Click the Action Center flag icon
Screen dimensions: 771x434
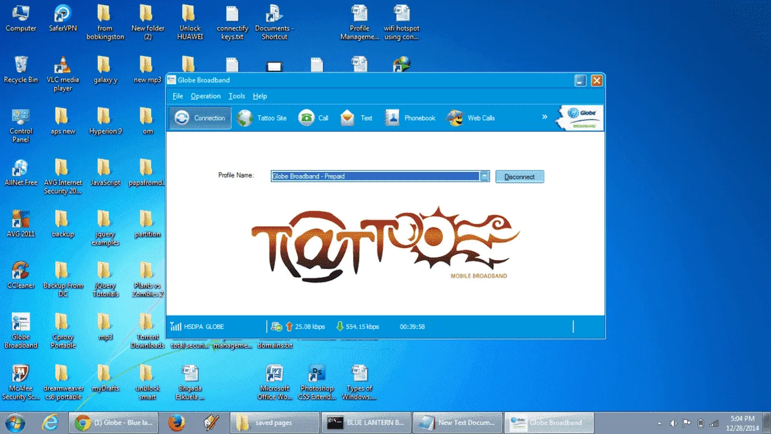687,423
